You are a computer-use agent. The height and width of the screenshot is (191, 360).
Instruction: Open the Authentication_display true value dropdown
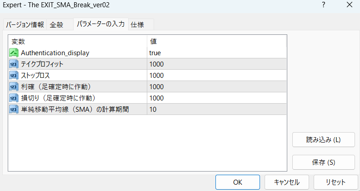(x=216, y=53)
